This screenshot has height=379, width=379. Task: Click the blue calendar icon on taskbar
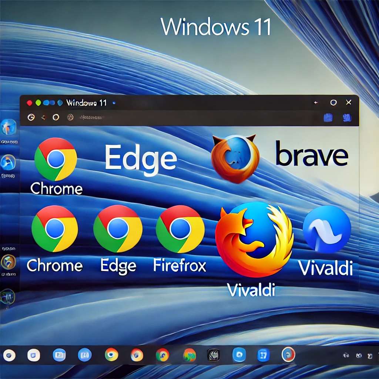coord(263,356)
